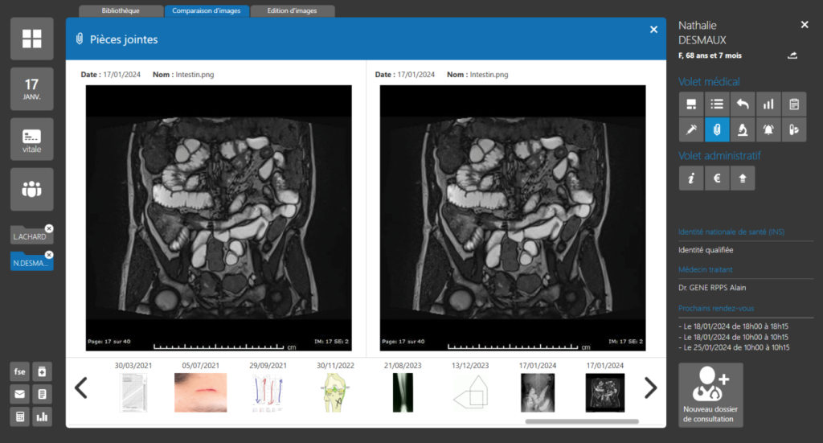The height and width of the screenshot is (443, 823).
Task: Open the 17 JANV. calendar button
Action: pos(32,88)
